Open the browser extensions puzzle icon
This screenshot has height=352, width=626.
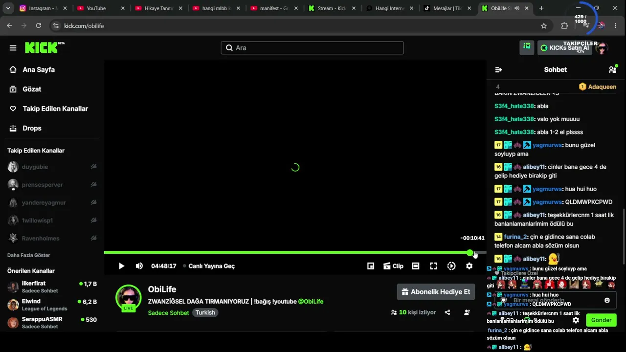click(564, 26)
